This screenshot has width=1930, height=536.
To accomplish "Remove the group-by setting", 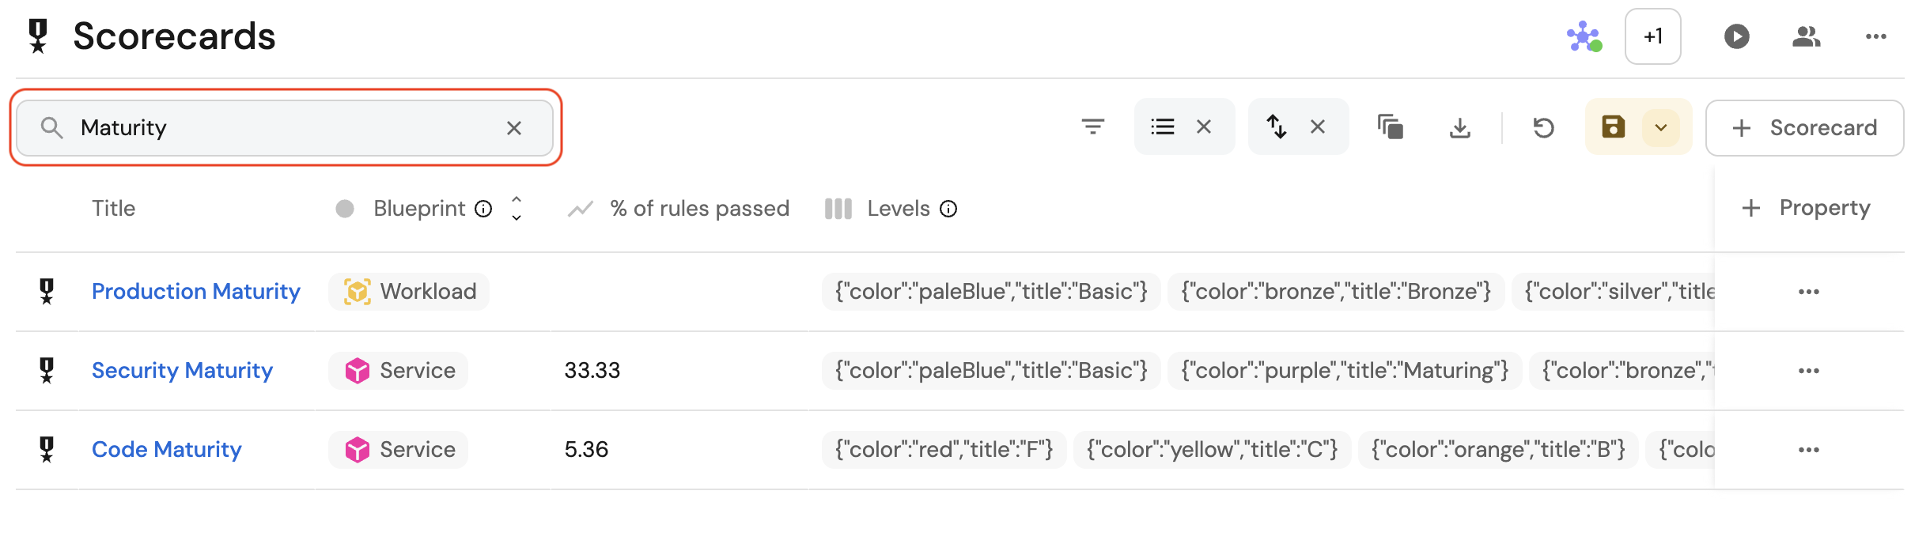I will (x=1204, y=126).
